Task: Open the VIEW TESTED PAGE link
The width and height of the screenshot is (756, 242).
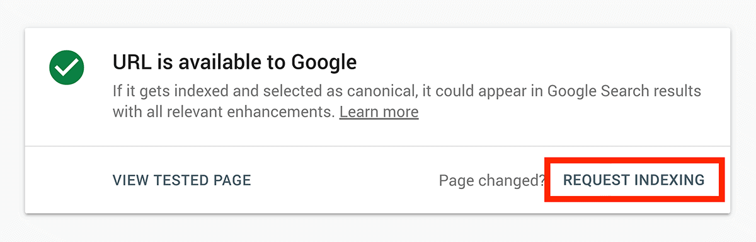Action: click(181, 180)
